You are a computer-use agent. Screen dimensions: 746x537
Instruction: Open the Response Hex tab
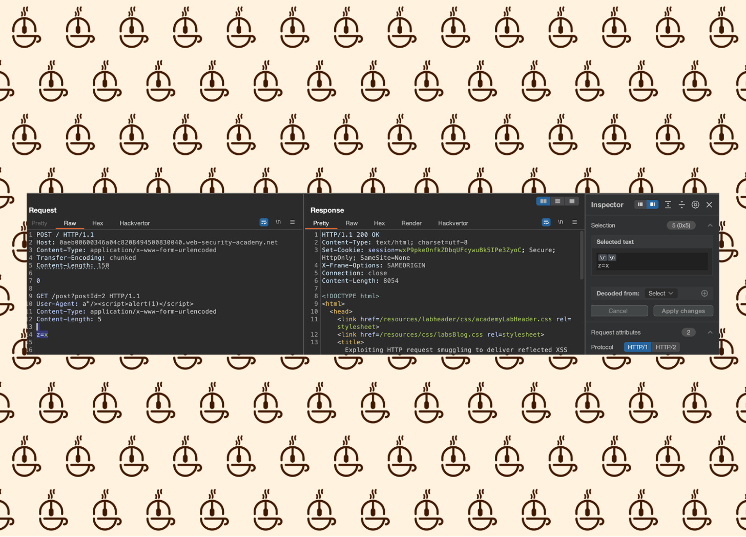[380, 223]
